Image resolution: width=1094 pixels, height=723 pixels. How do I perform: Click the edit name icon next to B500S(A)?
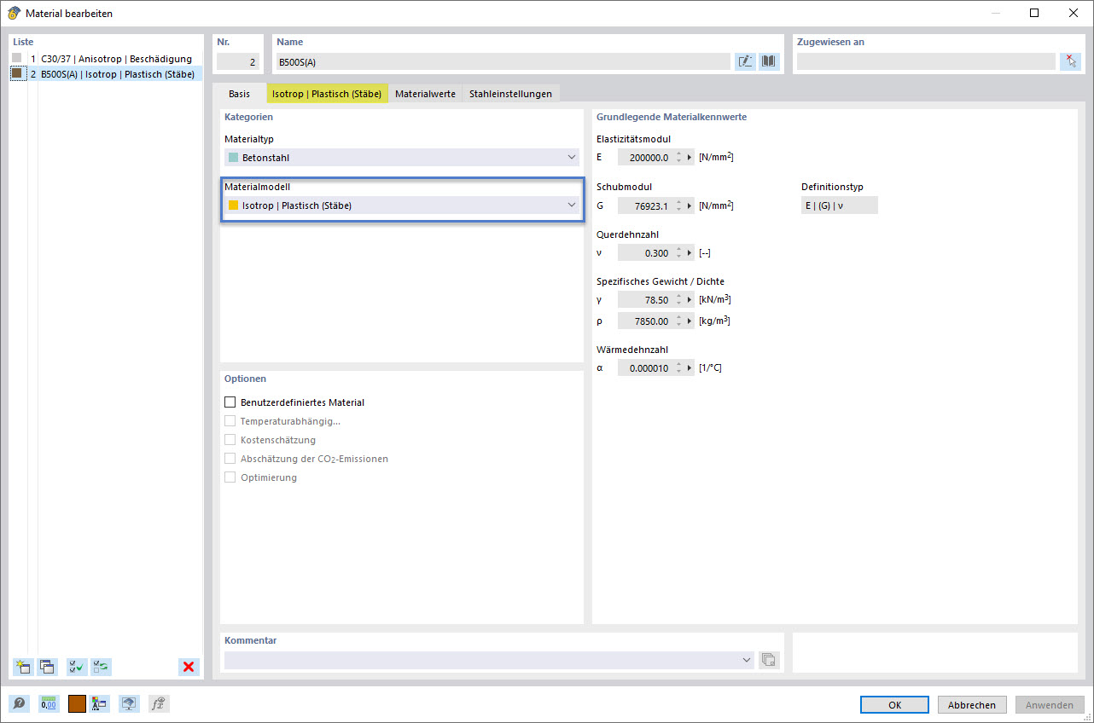tap(745, 61)
